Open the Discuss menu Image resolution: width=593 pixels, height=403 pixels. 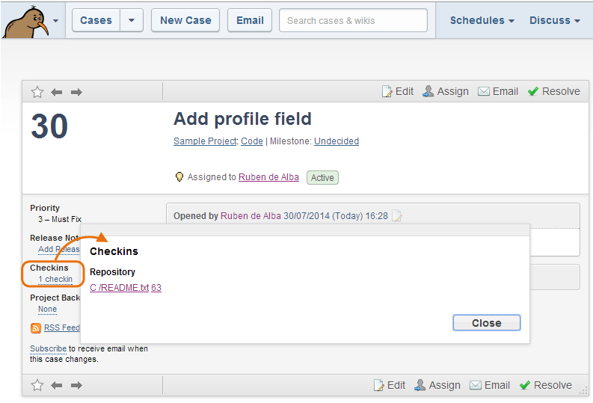[554, 20]
